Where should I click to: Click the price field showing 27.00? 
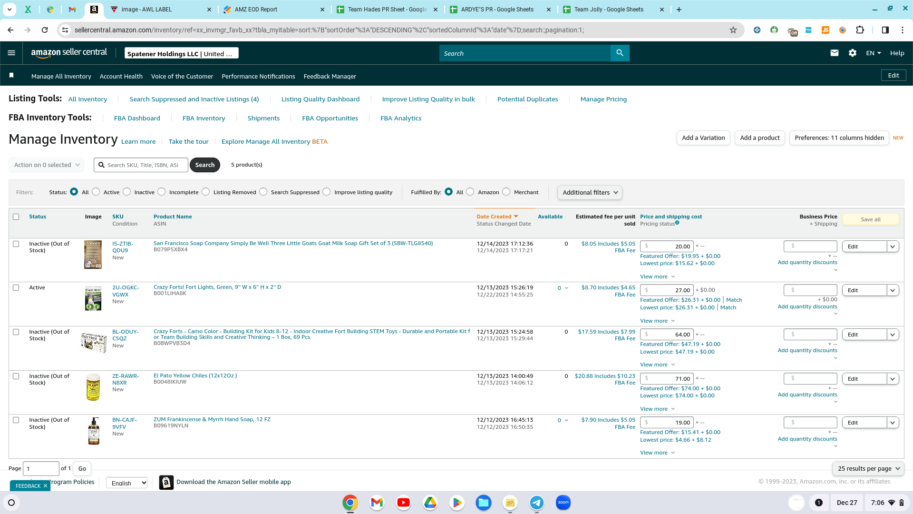click(x=667, y=290)
